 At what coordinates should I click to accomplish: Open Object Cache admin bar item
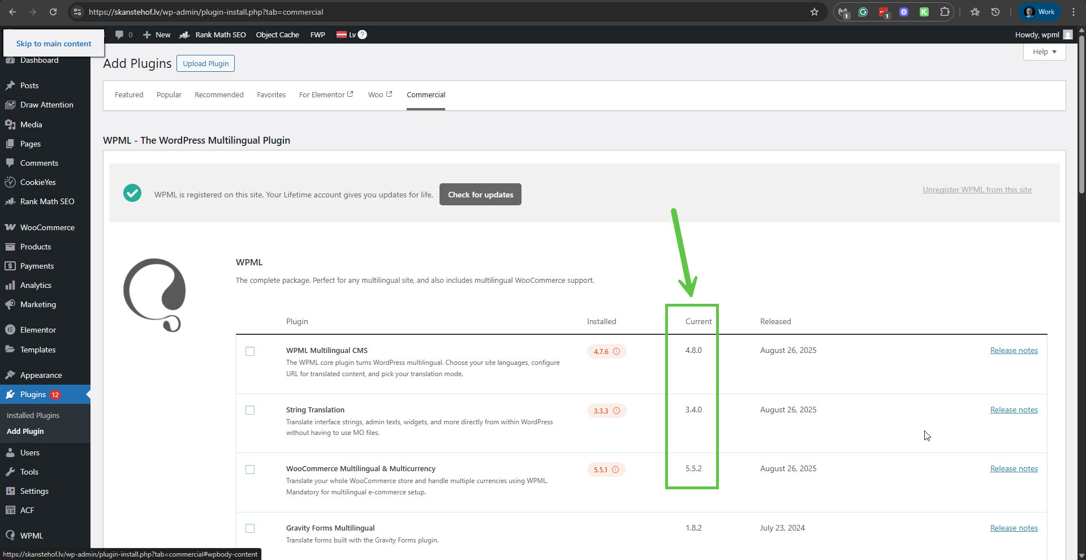pos(277,35)
